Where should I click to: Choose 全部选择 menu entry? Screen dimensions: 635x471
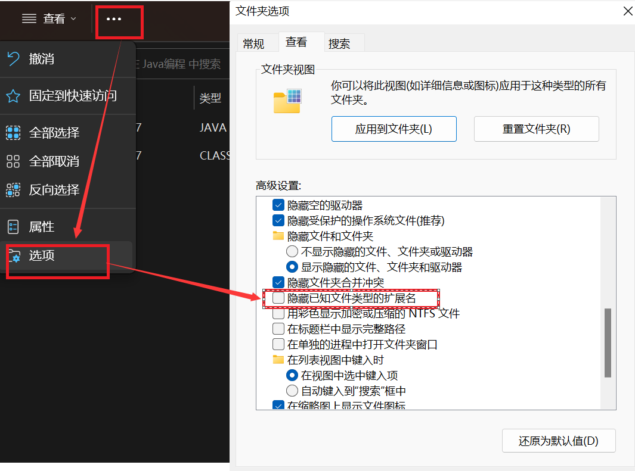(67, 133)
